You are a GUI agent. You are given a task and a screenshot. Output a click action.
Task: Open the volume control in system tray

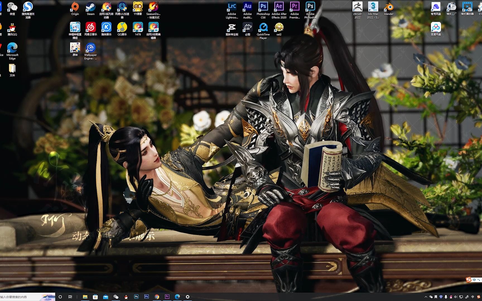click(x=456, y=297)
